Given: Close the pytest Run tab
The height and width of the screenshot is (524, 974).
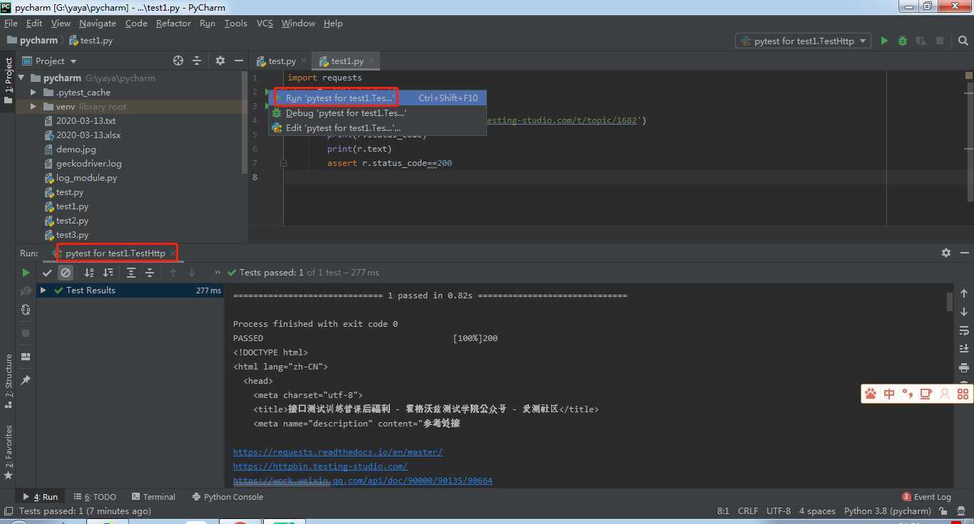Looking at the screenshot, I should 173,253.
